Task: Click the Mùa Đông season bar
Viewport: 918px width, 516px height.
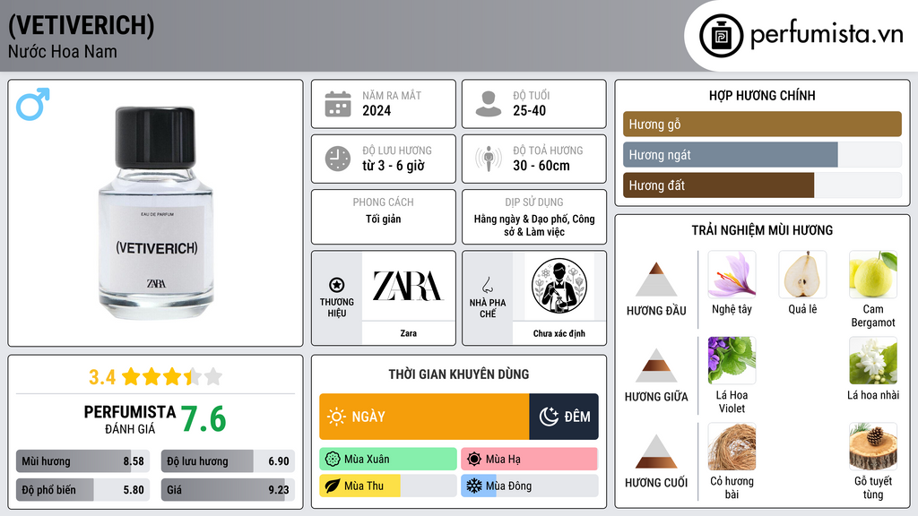Action: point(529,486)
